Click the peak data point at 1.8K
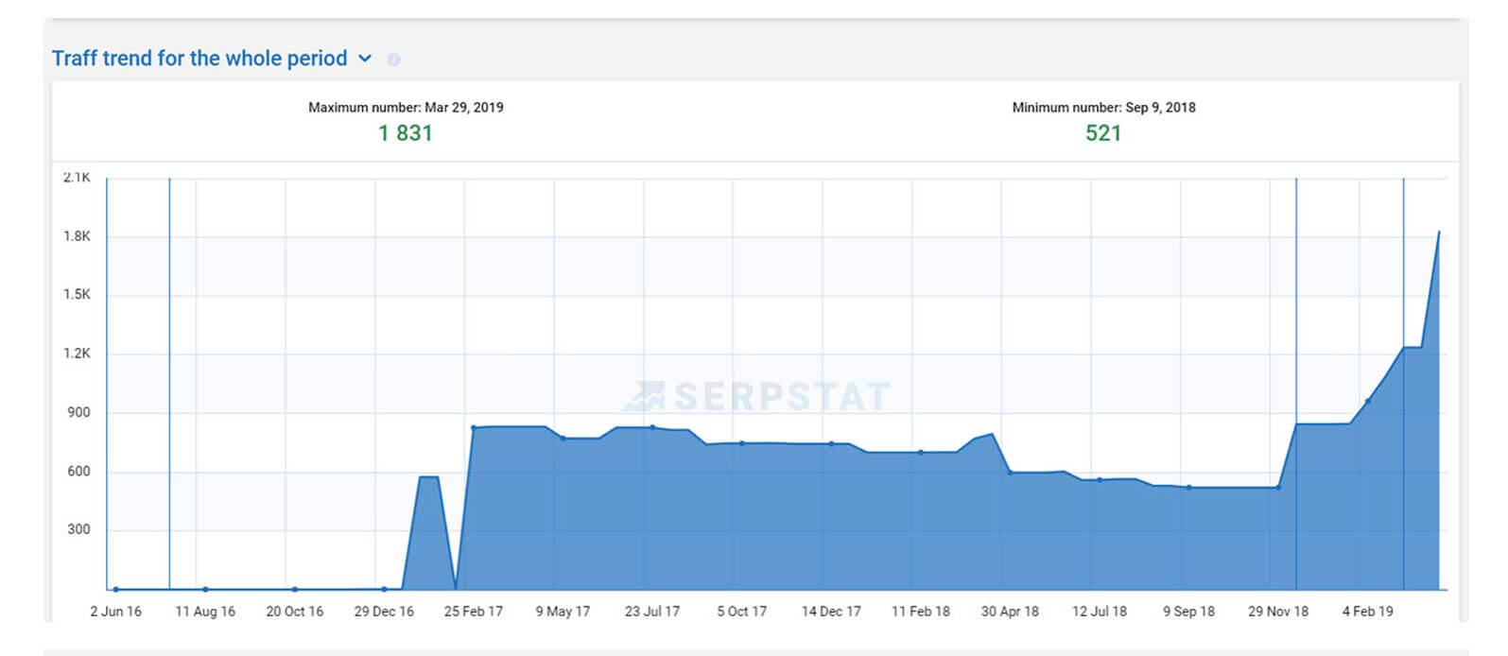The image size is (1508, 656). click(1439, 232)
